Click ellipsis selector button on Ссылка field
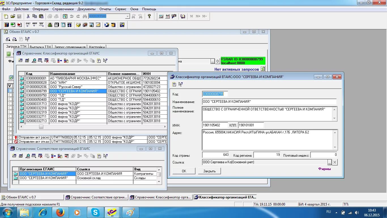Image resolution: width=387 pixels, height=218 pixels. pyautogui.click(x=329, y=162)
